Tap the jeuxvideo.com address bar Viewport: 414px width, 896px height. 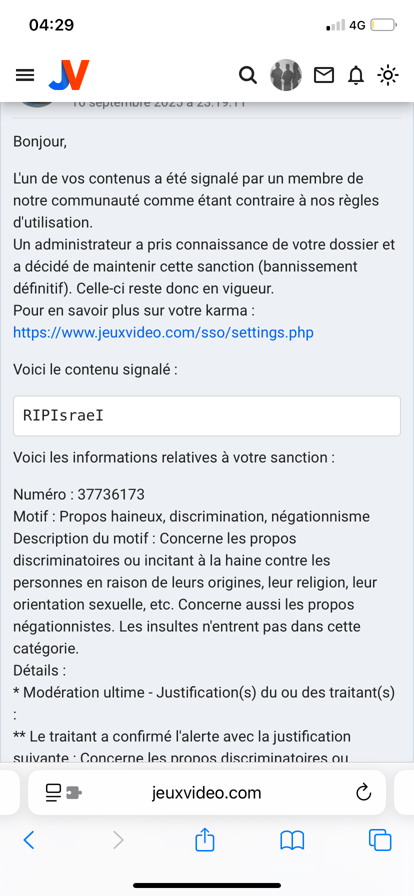click(206, 792)
